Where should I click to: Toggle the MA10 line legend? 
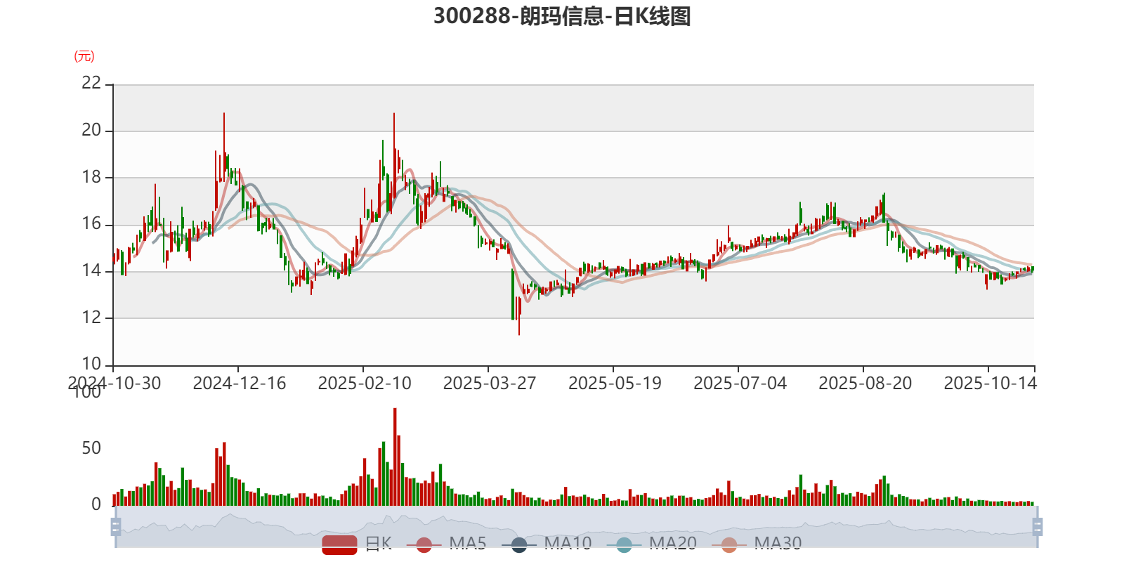click(x=546, y=544)
